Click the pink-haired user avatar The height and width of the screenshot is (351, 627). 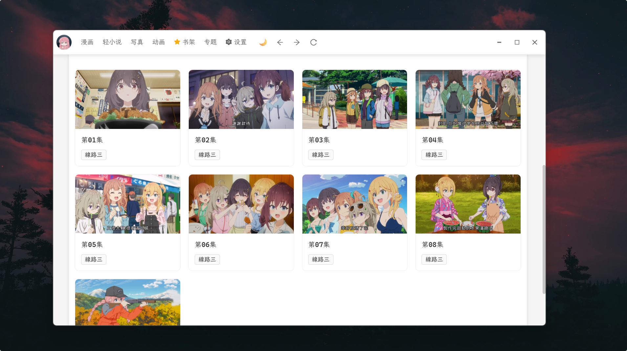coord(64,42)
